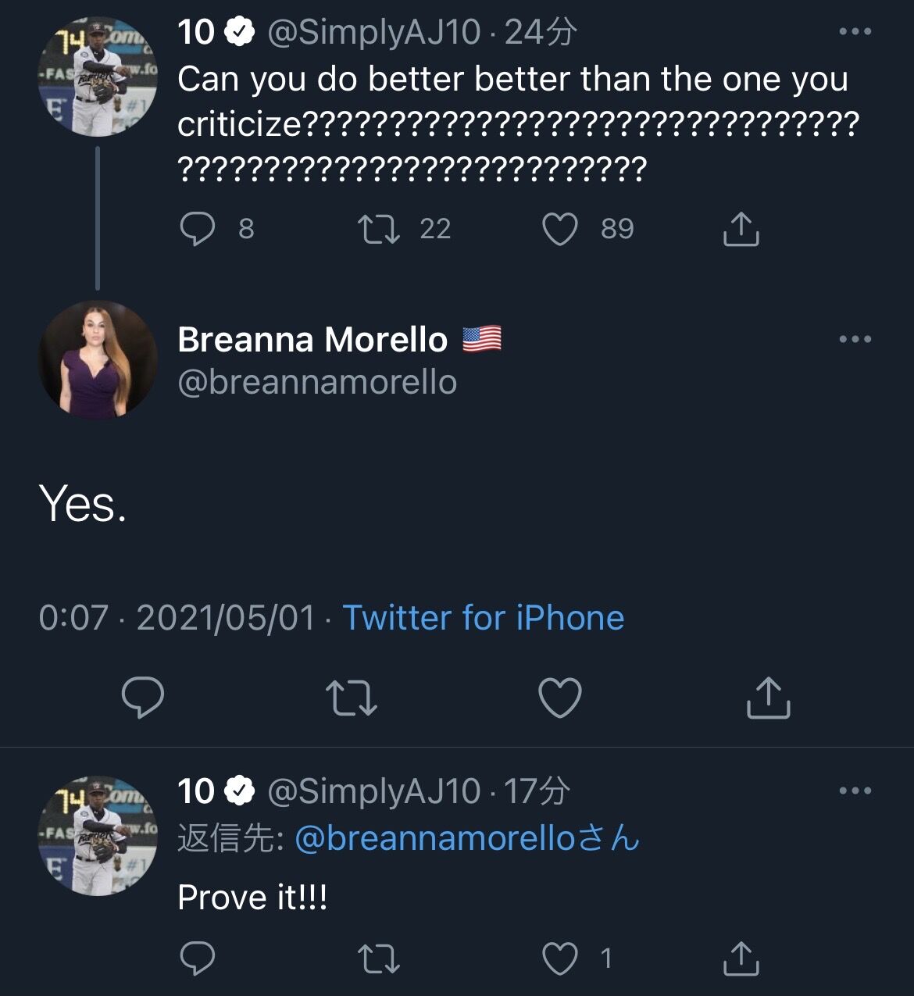Open the @breannamorello handle under author name

[x=317, y=382]
